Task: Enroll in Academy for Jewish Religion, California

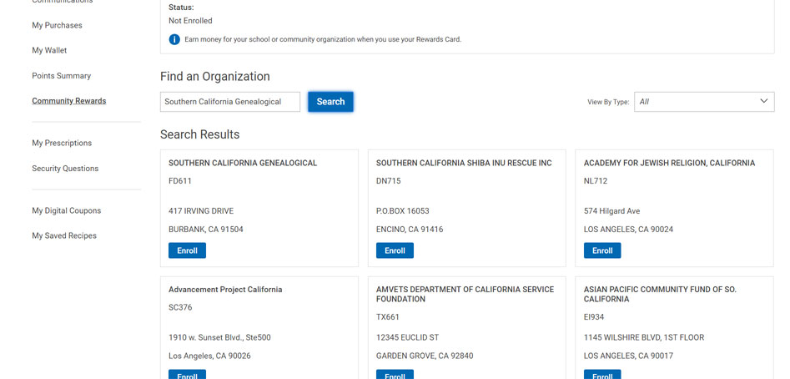Action: pos(602,250)
